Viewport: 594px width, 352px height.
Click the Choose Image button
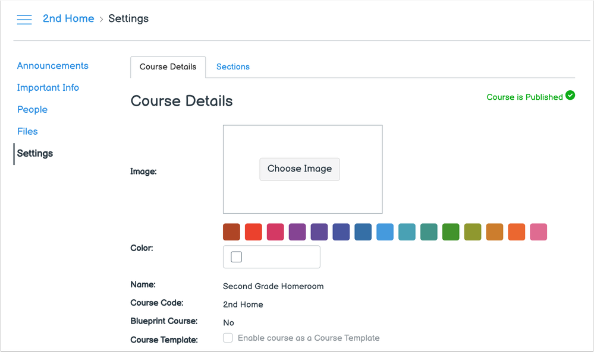(300, 169)
